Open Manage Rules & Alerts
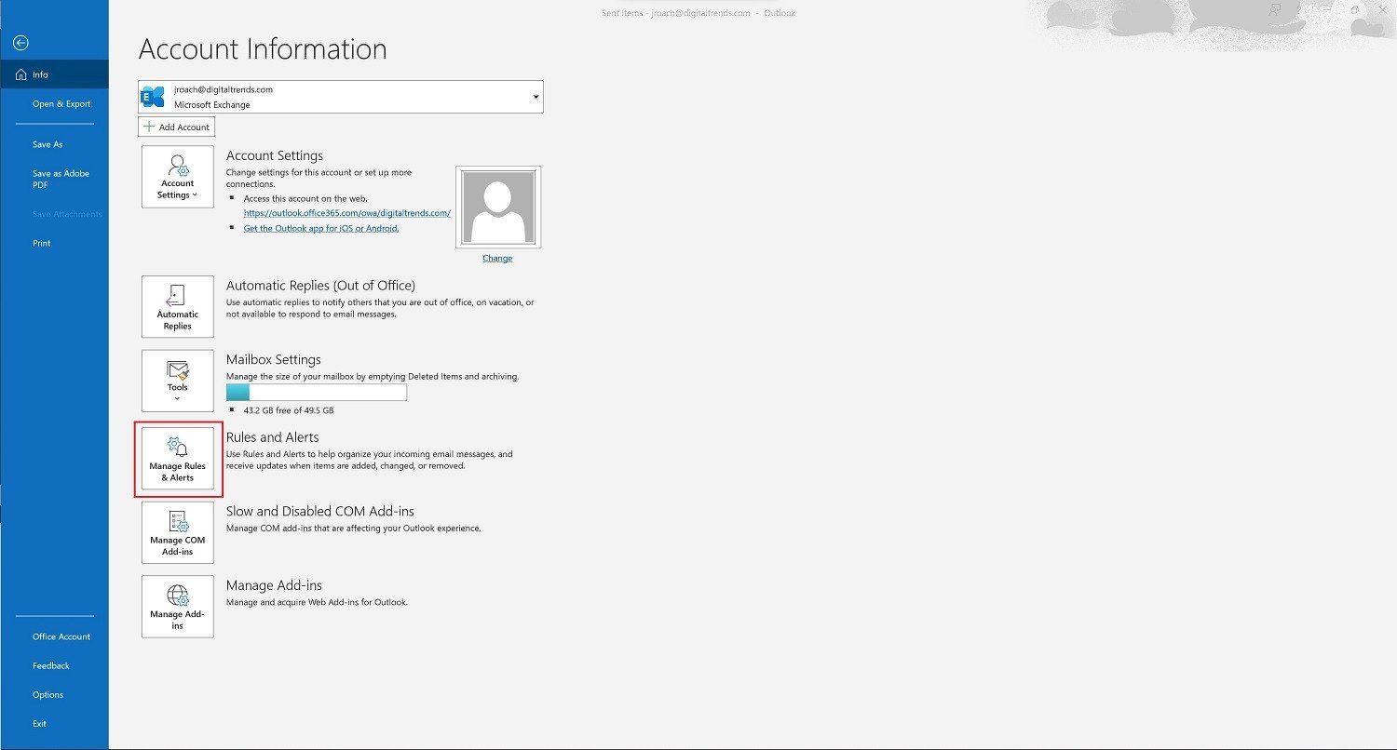This screenshot has width=1397, height=750. 178,459
